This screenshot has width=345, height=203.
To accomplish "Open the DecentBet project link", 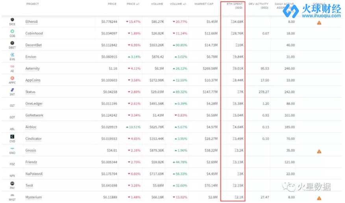I will [33, 45].
